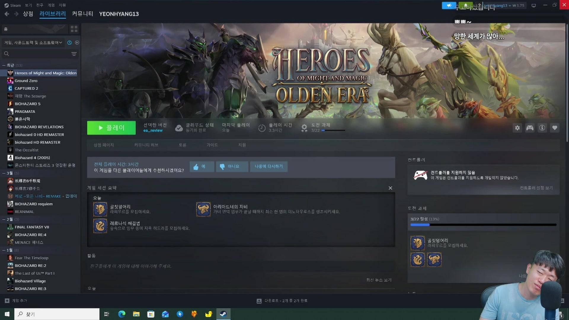Add game to favorites heart icon
The image size is (569, 320).
coord(554,128)
